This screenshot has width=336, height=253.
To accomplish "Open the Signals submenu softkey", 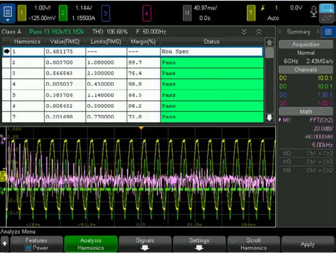I will 145,244.
